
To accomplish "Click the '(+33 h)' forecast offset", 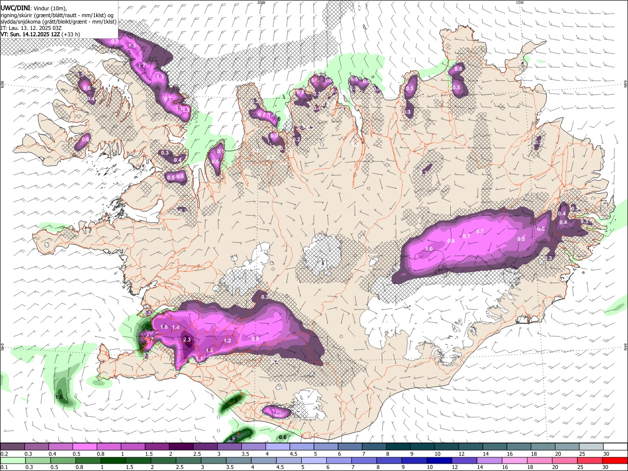I will click(x=72, y=34).
